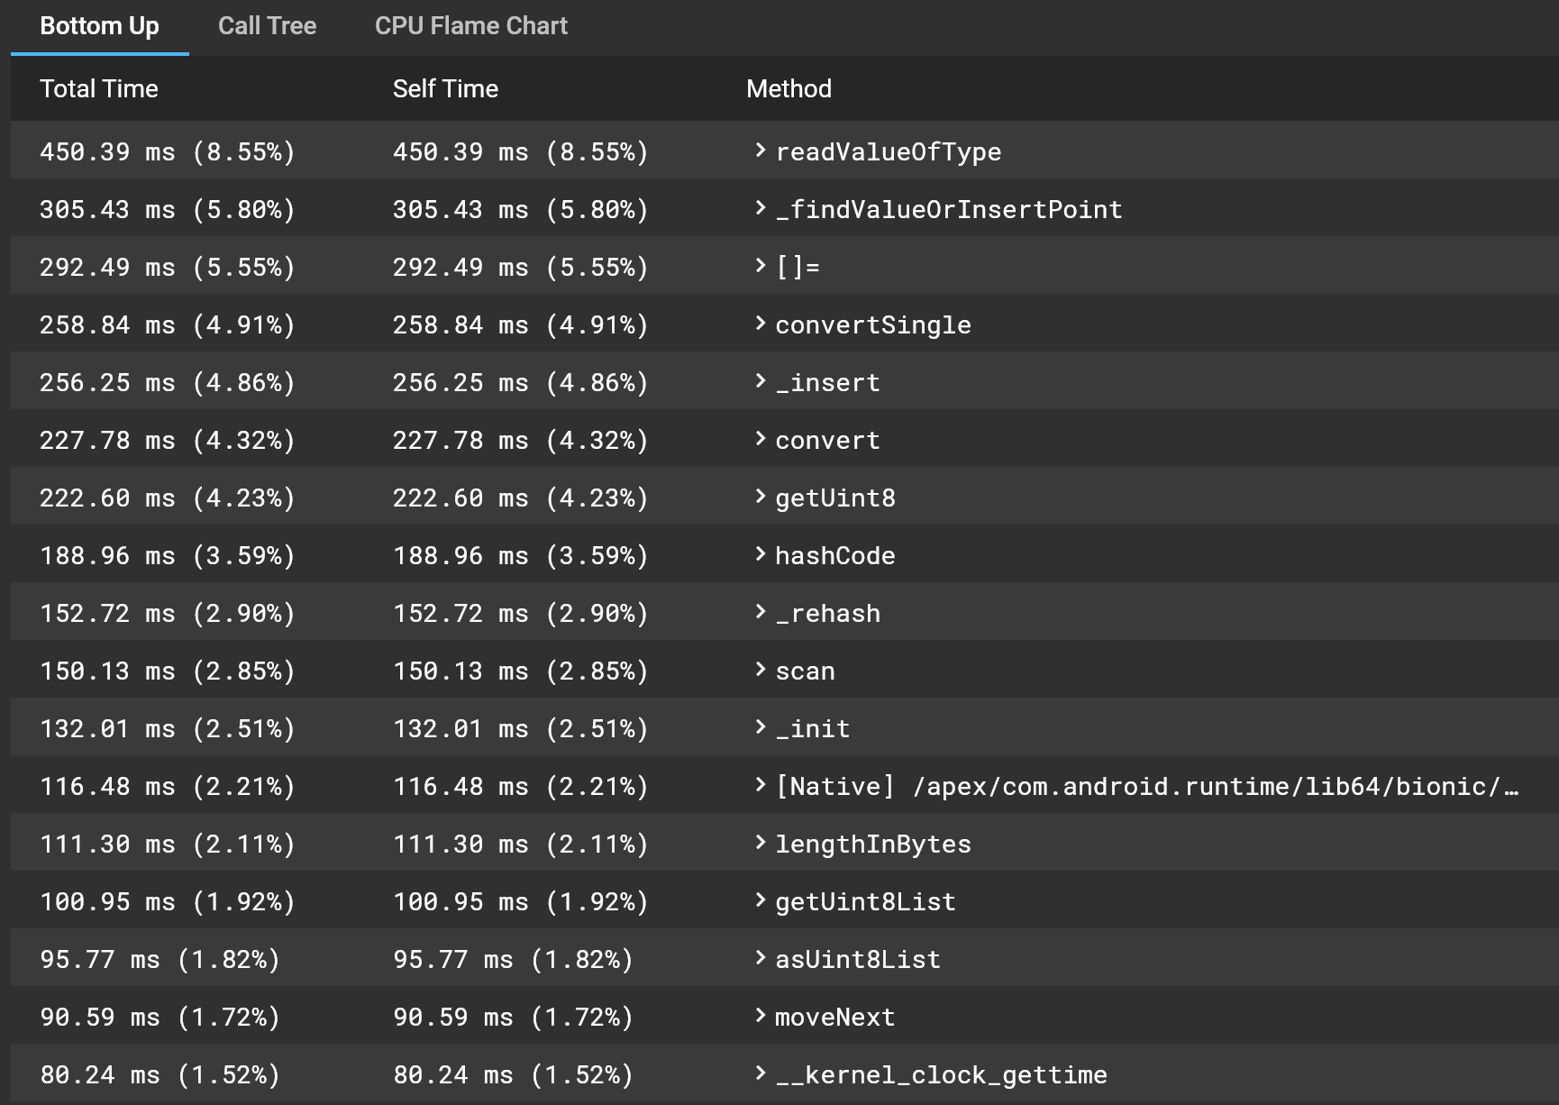Expand the readValueOfType method entry
This screenshot has height=1105, width=1559.
(758, 151)
